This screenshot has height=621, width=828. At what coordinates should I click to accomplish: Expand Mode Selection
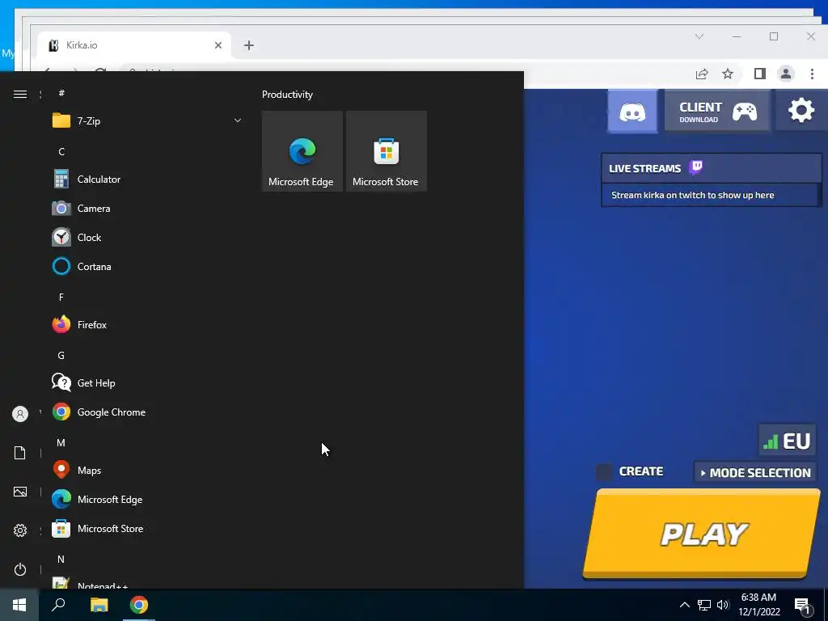tap(756, 472)
